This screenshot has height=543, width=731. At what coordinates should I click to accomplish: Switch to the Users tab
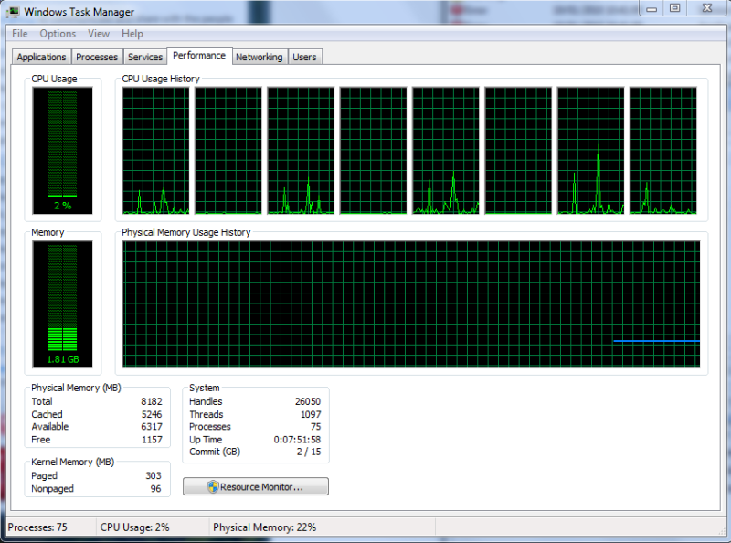coord(304,57)
